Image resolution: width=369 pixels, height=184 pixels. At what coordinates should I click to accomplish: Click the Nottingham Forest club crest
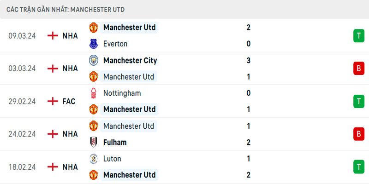[94, 93]
